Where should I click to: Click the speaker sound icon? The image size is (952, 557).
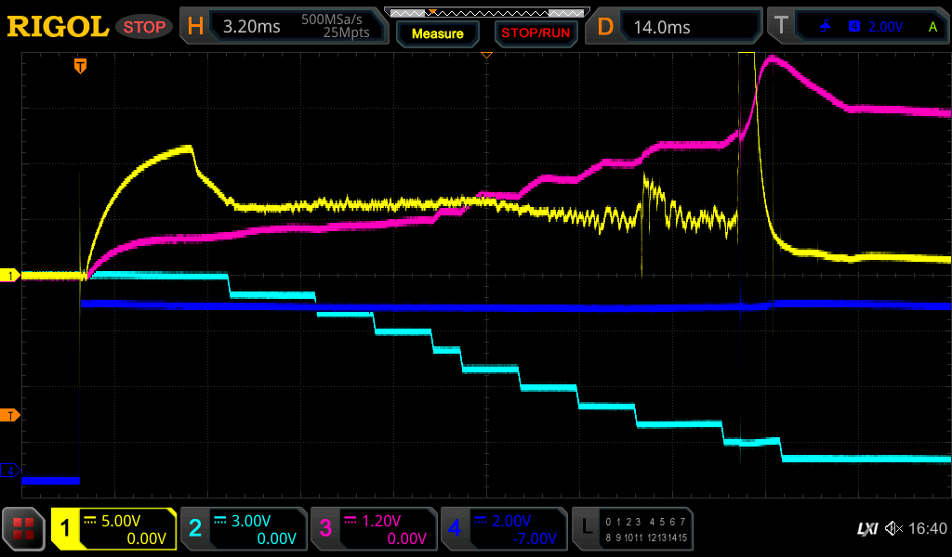pyautogui.click(x=893, y=529)
